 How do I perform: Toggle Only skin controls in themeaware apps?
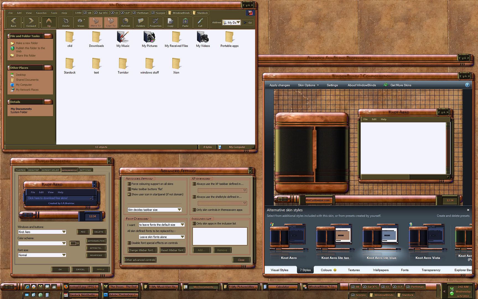pos(194,210)
